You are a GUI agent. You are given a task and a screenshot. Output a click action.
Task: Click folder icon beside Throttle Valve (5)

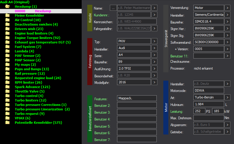click(7, 91)
